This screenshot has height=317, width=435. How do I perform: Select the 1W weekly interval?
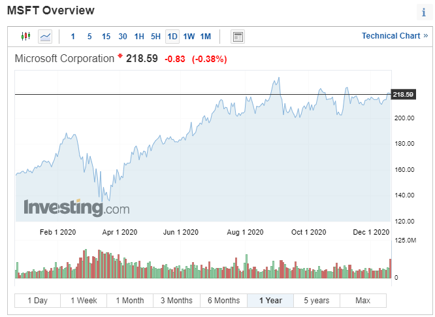coord(189,37)
